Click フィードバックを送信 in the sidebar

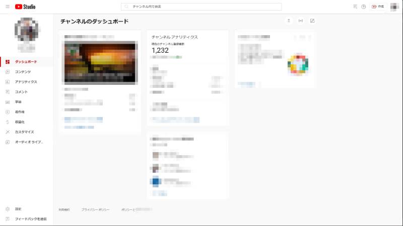pyautogui.click(x=27, y=219)
